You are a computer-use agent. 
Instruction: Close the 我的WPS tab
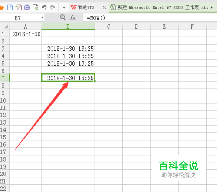pyautogui.click(x=104, y=7)
